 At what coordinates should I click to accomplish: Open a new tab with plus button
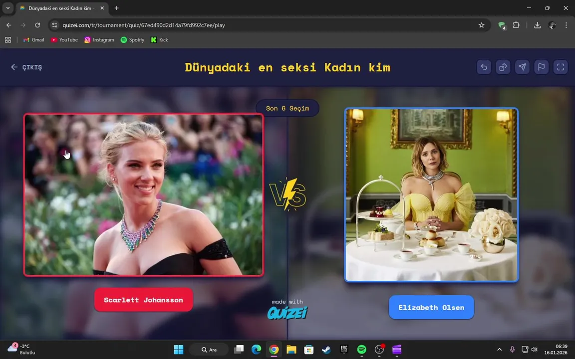[x=116, y=8]
